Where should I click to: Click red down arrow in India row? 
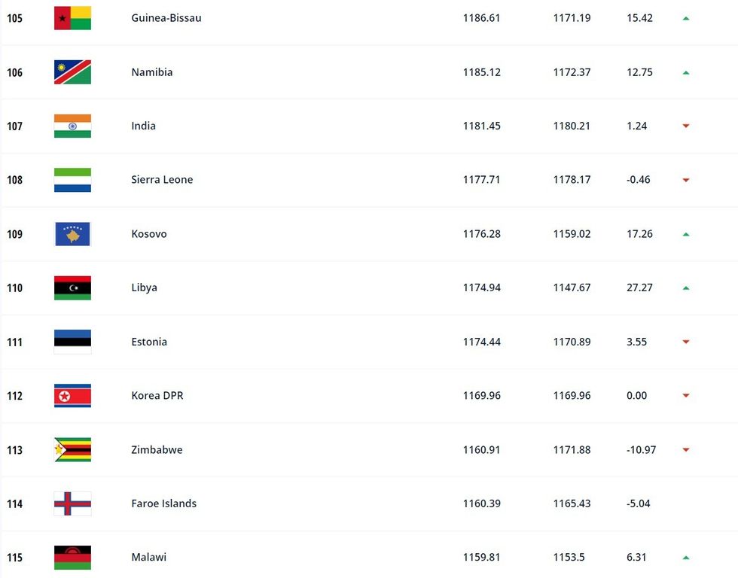pyautogui.click(x=686, y=126)
